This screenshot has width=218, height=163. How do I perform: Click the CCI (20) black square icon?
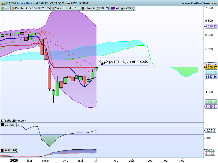(x=3, y=125)
